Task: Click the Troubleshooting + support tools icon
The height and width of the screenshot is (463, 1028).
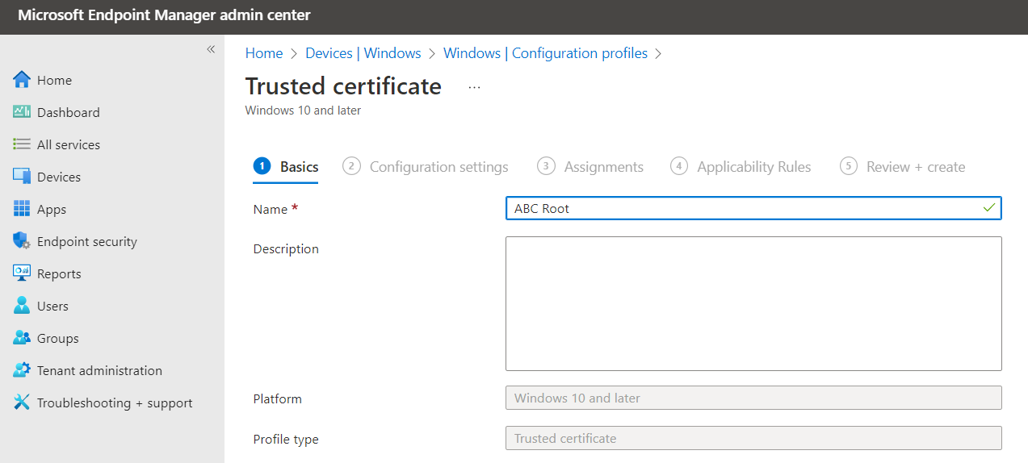Action: [x=22, y=403]
